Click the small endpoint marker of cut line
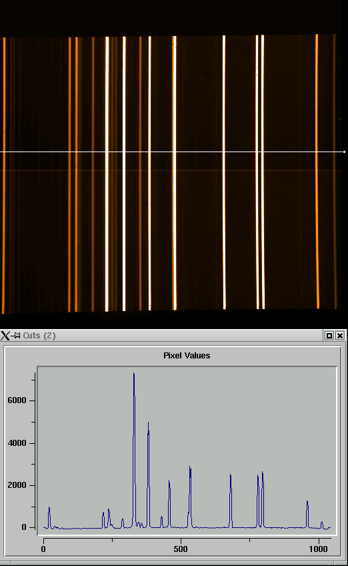The height and width of the screenshot is (566, 348). [x=345, y=152]
